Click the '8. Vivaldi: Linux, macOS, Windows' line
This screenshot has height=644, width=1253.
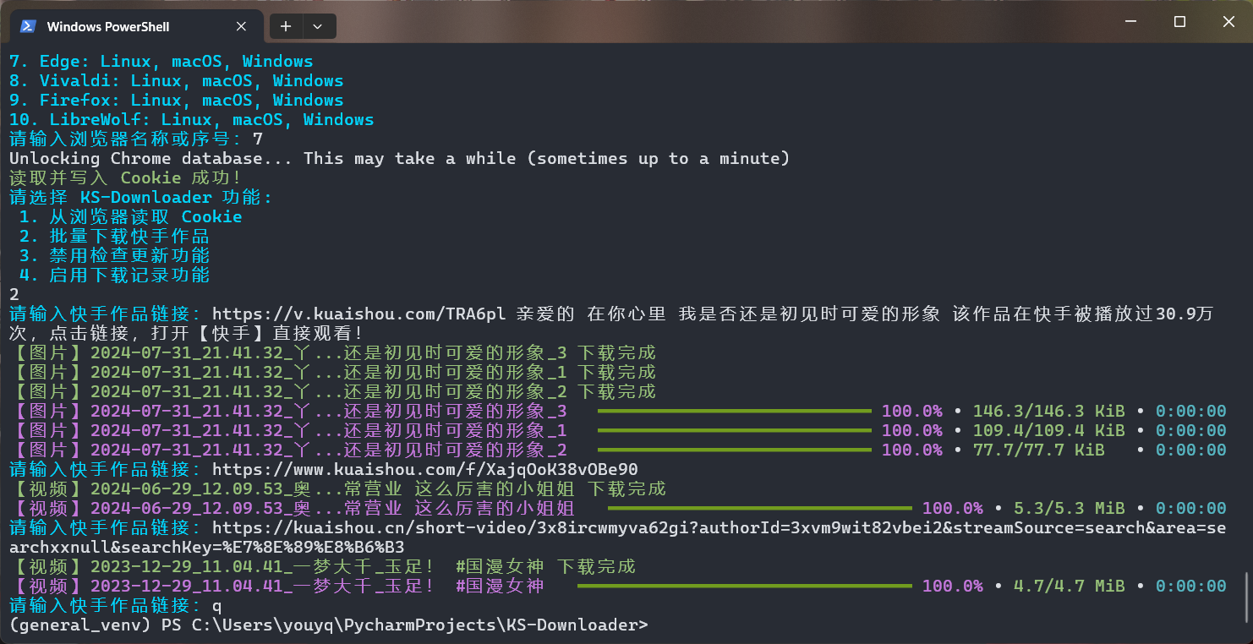pyautogui.click(x=177, y=81)
